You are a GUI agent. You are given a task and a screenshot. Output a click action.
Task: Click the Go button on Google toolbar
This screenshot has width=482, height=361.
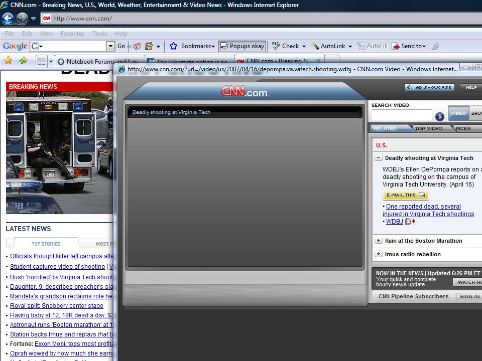(121, 46)
